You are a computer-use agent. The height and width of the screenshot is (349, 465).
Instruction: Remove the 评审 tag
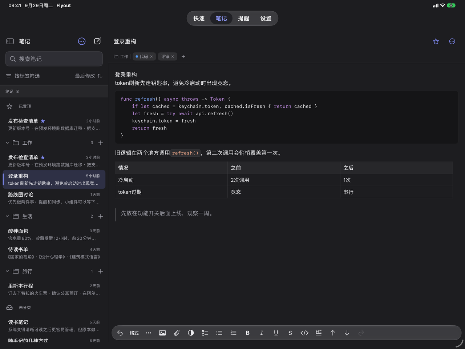click(173, 57)
